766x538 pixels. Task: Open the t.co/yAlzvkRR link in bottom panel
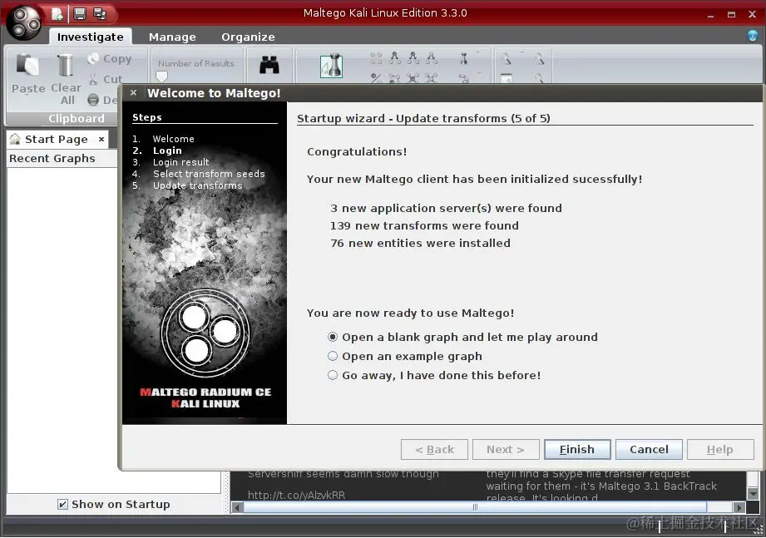point(296,495)
